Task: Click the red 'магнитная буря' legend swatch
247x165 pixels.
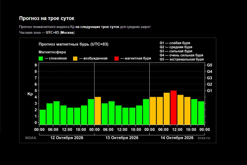Action: tap(116, 59)
